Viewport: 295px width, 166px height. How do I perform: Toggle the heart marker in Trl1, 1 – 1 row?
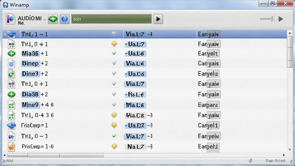tap(114, 34)
